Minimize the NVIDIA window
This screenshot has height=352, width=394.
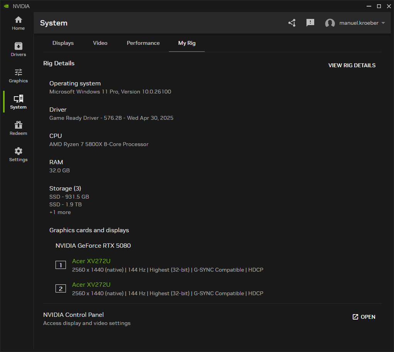click(x=369, y=6)
